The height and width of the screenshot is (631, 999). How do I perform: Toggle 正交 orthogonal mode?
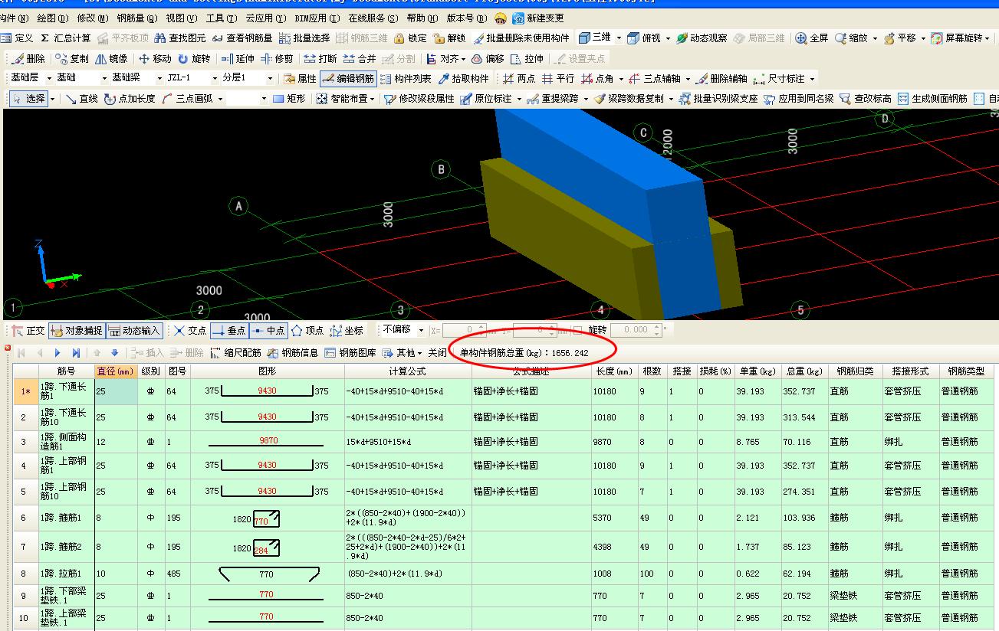coord(28,330)
